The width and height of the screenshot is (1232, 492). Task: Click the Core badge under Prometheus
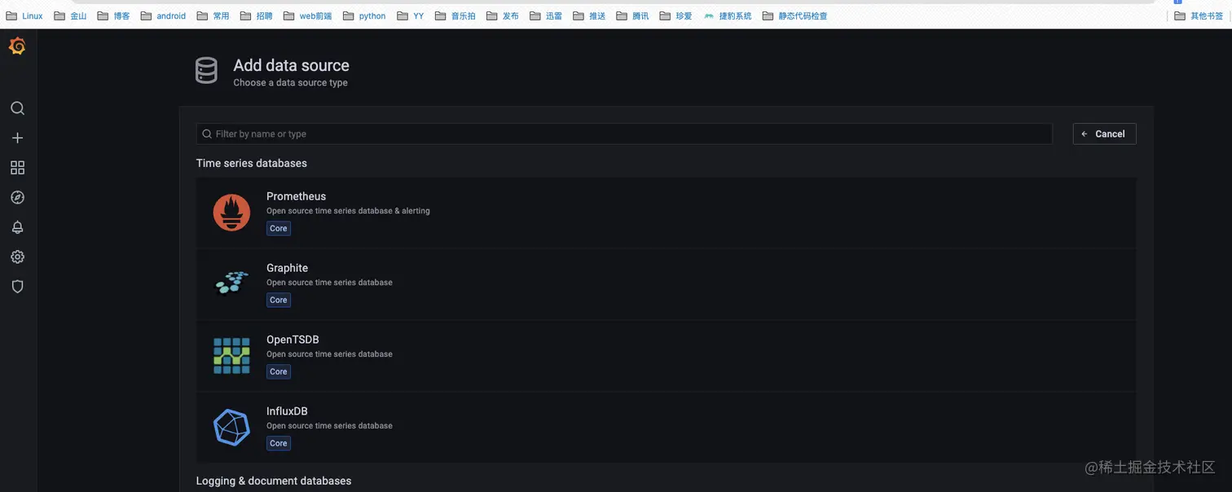point(279,229)
